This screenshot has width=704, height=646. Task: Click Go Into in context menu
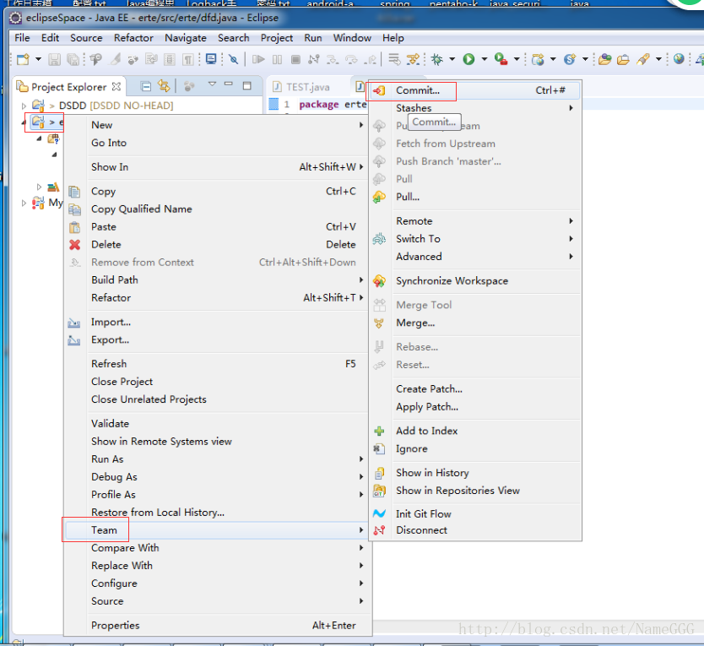[x=218, y=143]
